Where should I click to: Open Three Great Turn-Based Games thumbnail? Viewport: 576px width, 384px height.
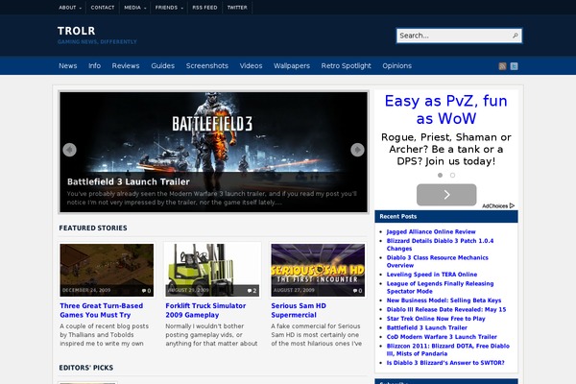pos(107,270)
